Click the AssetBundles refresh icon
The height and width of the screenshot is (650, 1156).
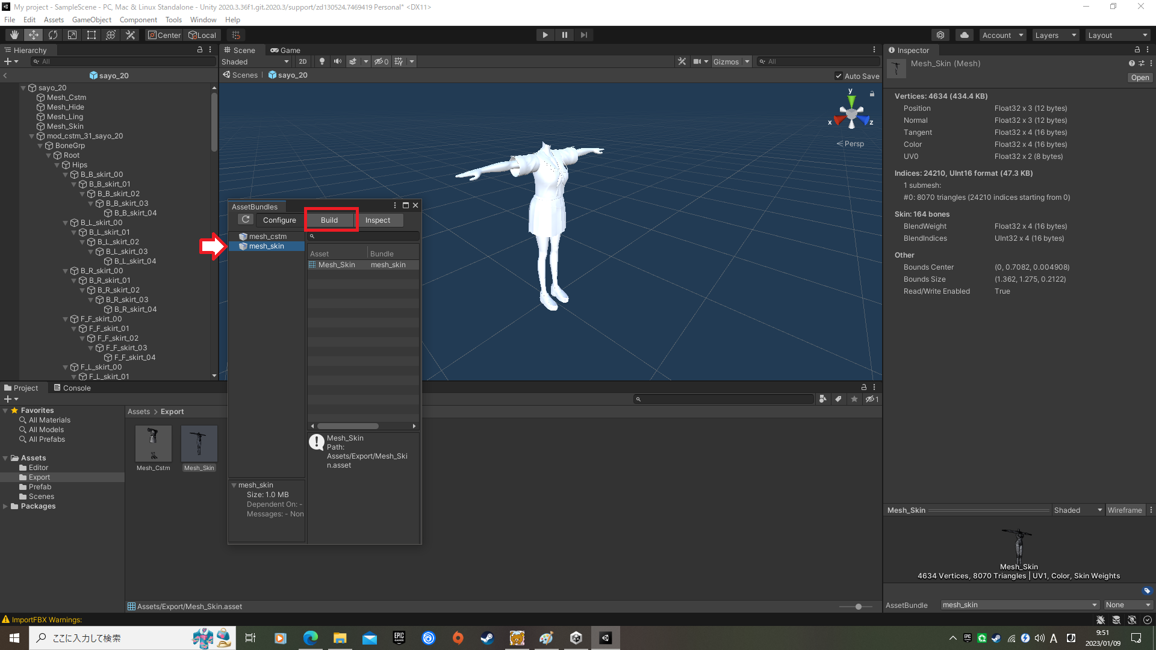[246, 220]
